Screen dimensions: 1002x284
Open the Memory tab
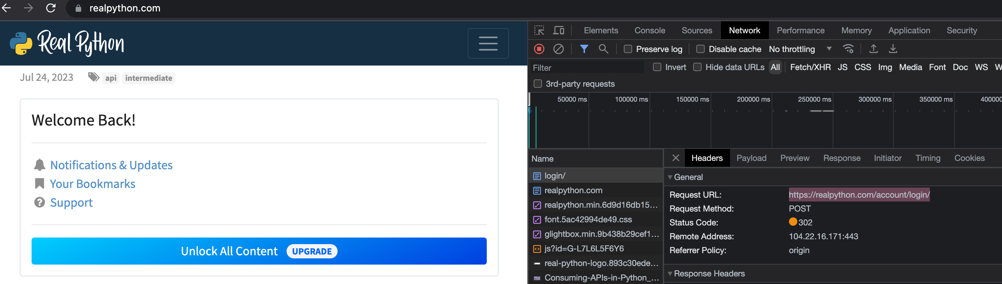click(x=856, y=30)
